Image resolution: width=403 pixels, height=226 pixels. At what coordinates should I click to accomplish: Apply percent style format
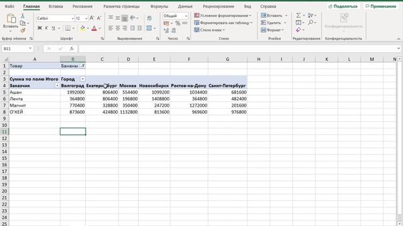click(178, 23)
